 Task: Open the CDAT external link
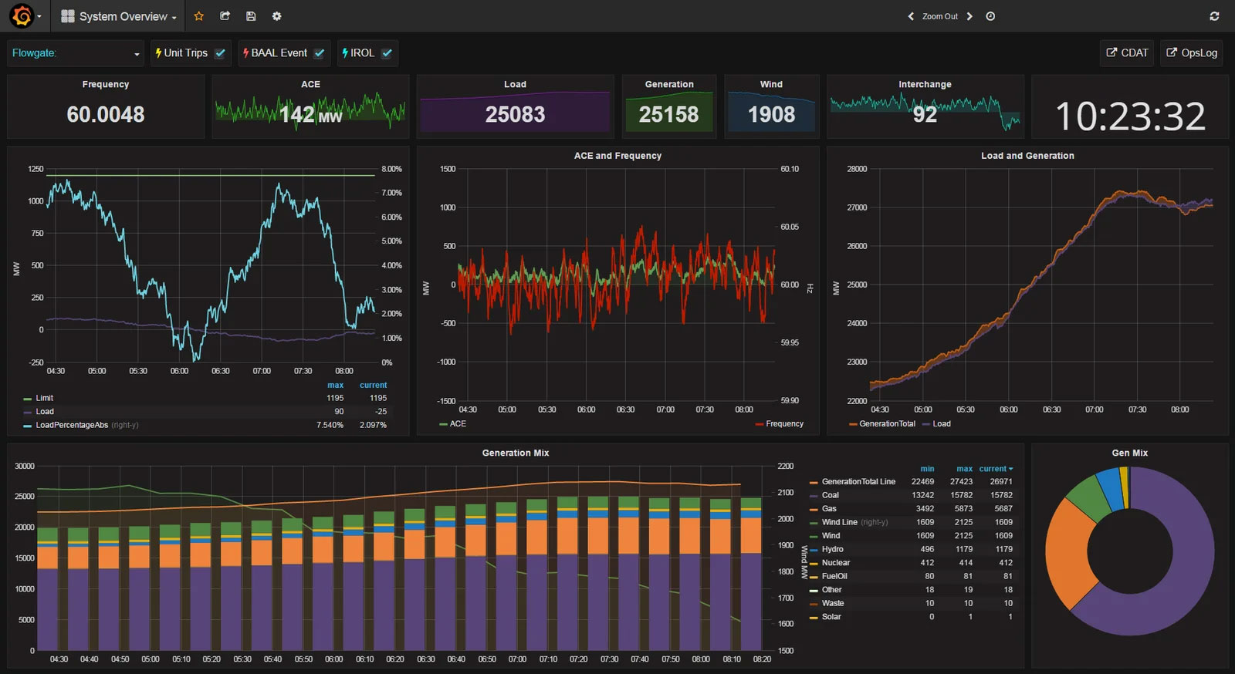tap(1127, 53)
